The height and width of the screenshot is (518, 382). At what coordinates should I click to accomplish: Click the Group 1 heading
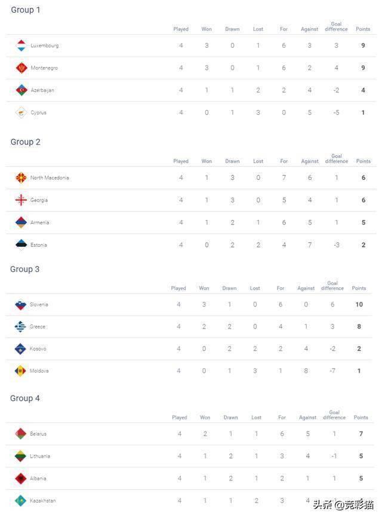[x=26, y=10]
